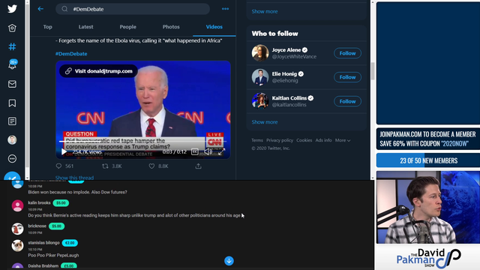The width and height of the screenshot is (480, 270).
Task: Open the three-dots search options menu
Action: coord(225,9)
